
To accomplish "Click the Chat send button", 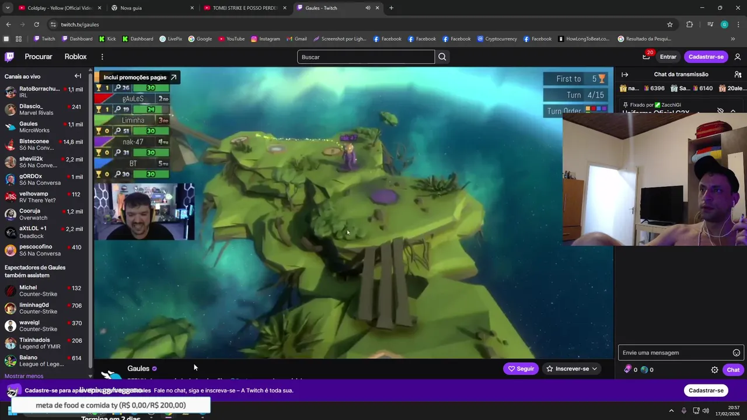I will coord(733,370).
